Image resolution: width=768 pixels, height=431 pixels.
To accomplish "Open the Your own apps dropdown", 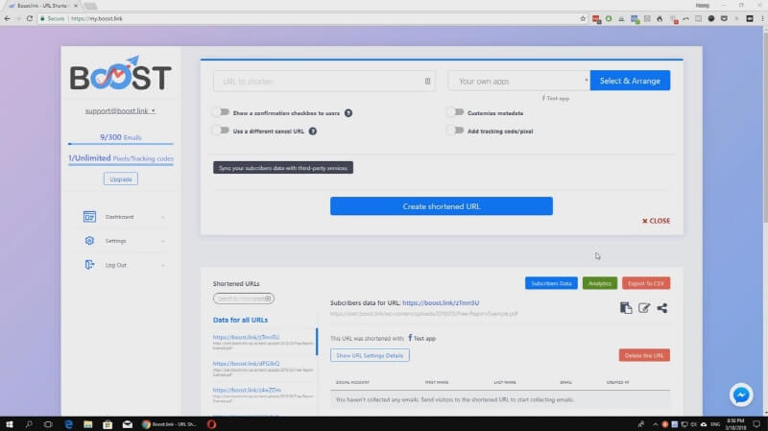I will tap(518, 81).
